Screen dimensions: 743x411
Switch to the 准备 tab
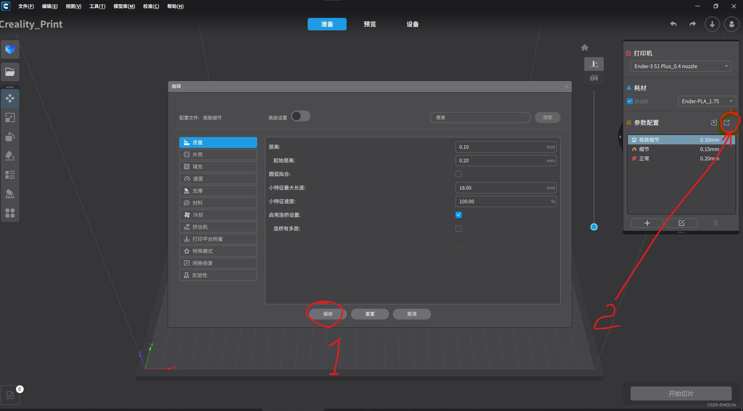327,24
